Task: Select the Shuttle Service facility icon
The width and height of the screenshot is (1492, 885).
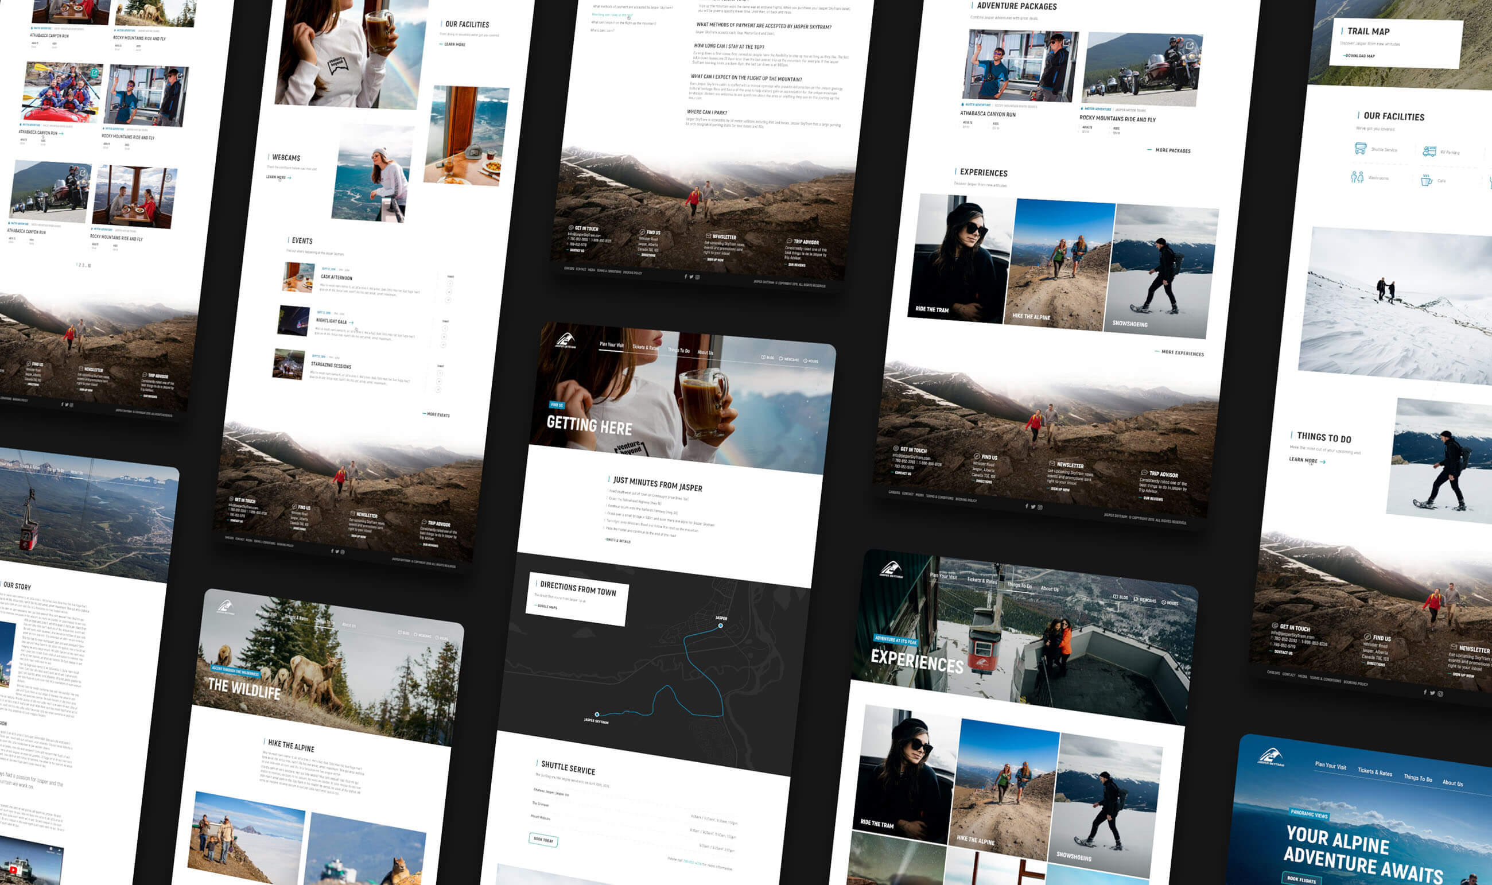Action: 1360,148
